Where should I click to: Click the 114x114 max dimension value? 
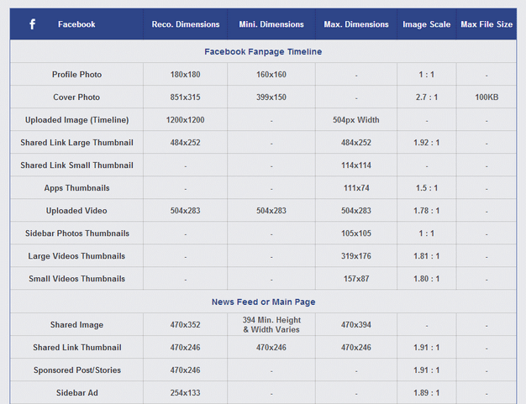coord(356,165)
